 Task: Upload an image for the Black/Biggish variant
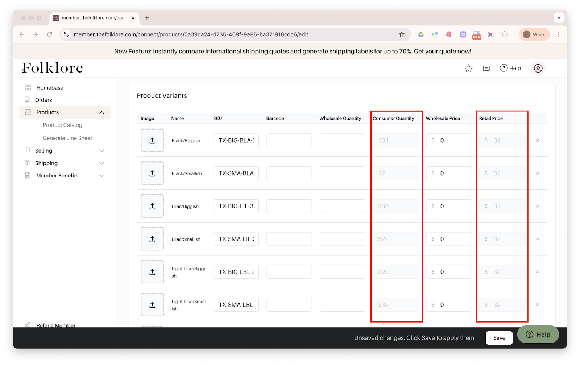[152, 140]
